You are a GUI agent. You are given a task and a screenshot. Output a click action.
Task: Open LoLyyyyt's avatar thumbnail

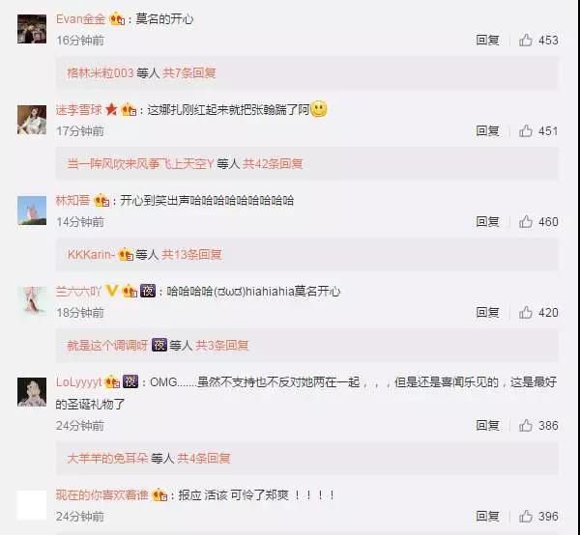pyautogui.click(x=32, y=392)
